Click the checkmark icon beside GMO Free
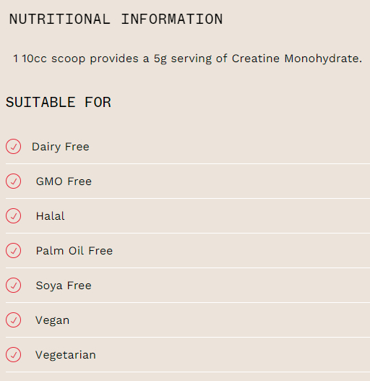 tap(13, 181)
